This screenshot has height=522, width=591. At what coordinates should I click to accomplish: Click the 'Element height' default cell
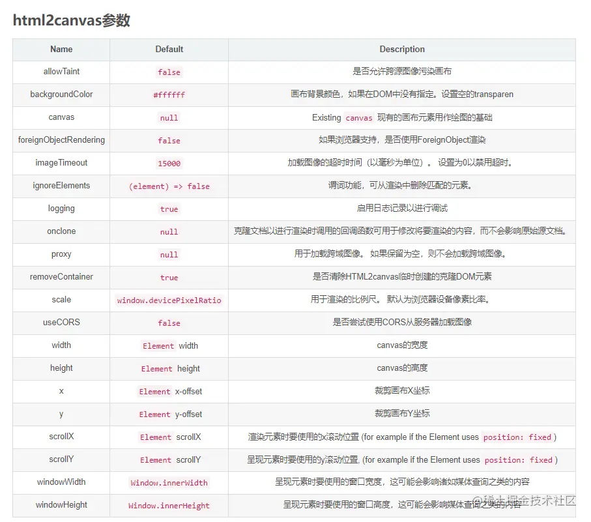coord(169,369)
